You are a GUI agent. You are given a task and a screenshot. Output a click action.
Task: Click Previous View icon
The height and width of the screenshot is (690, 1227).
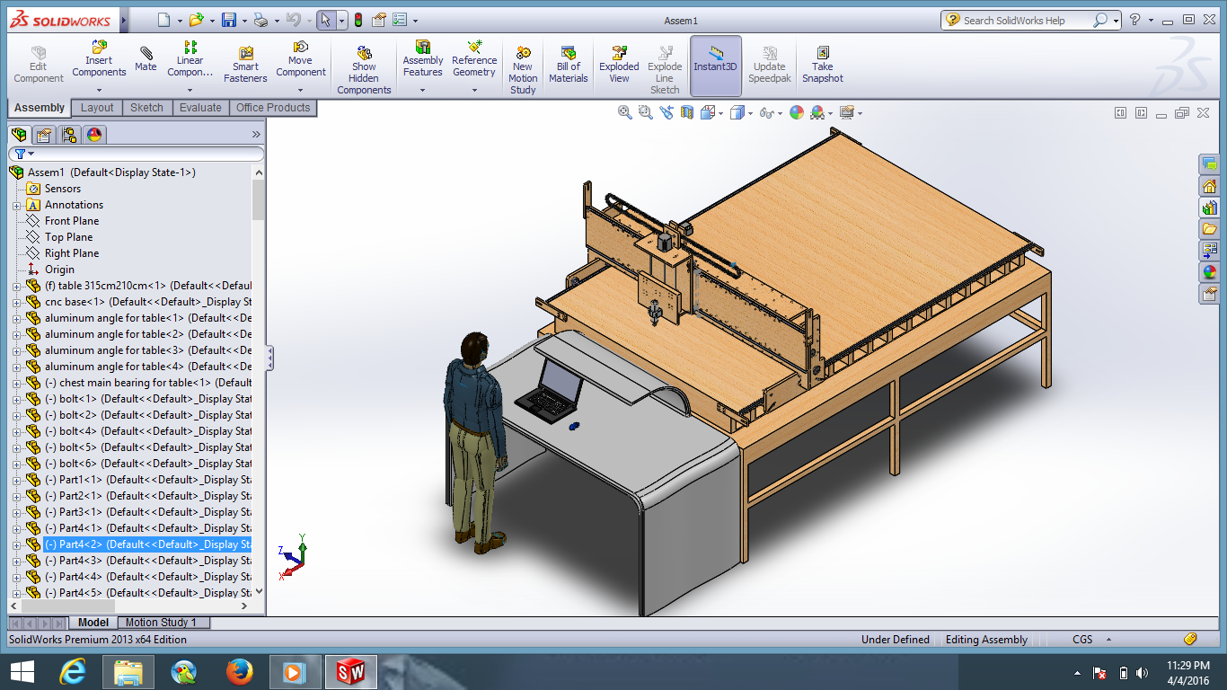point(666,112)
